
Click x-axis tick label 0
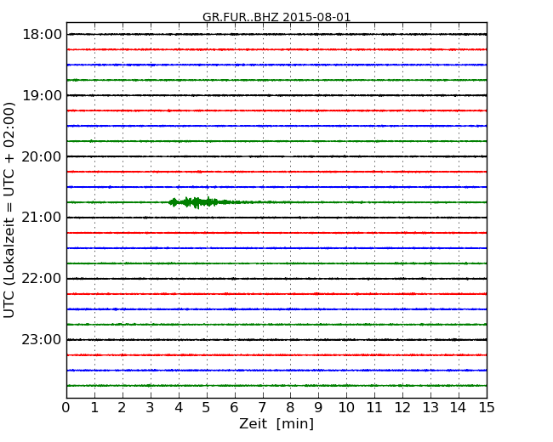[66, 407]
